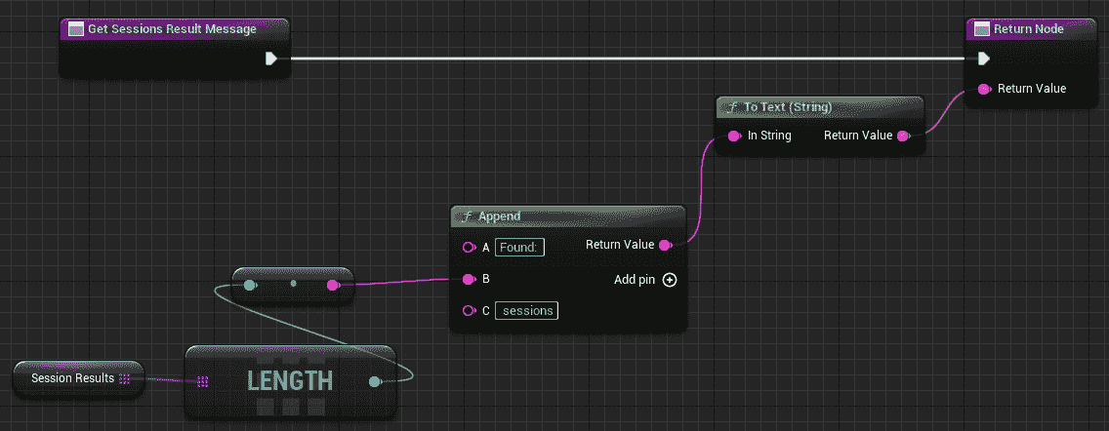Click the LENGTH node's array input pin
Viewport: 1109px width, 431px height.
pyautogui.click(x=203, y=381)
